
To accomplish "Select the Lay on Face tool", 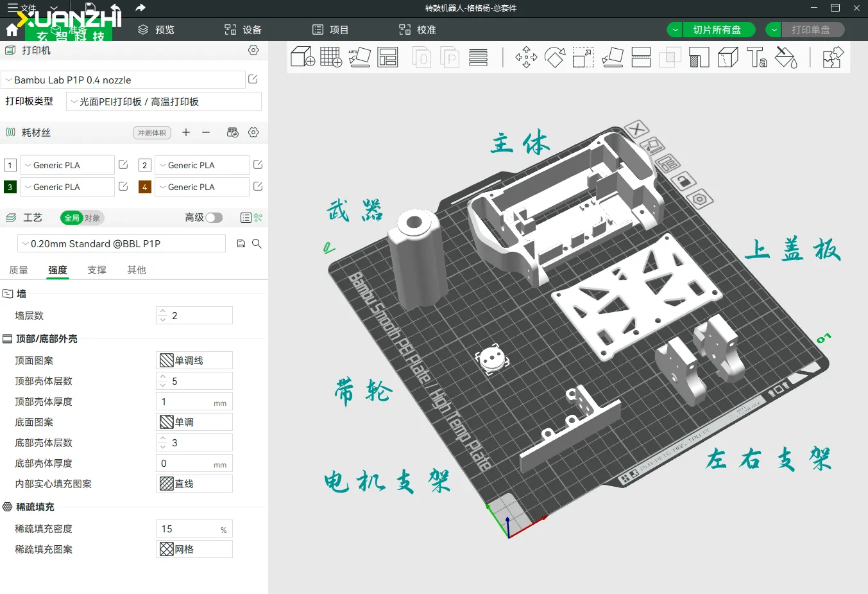I will coord(613,57).
